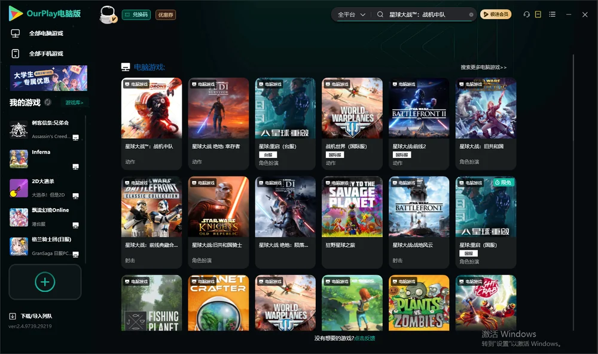
Task: Click the 限免 badge on 星球重启 (国服)
Action: (x=503, y=183)
